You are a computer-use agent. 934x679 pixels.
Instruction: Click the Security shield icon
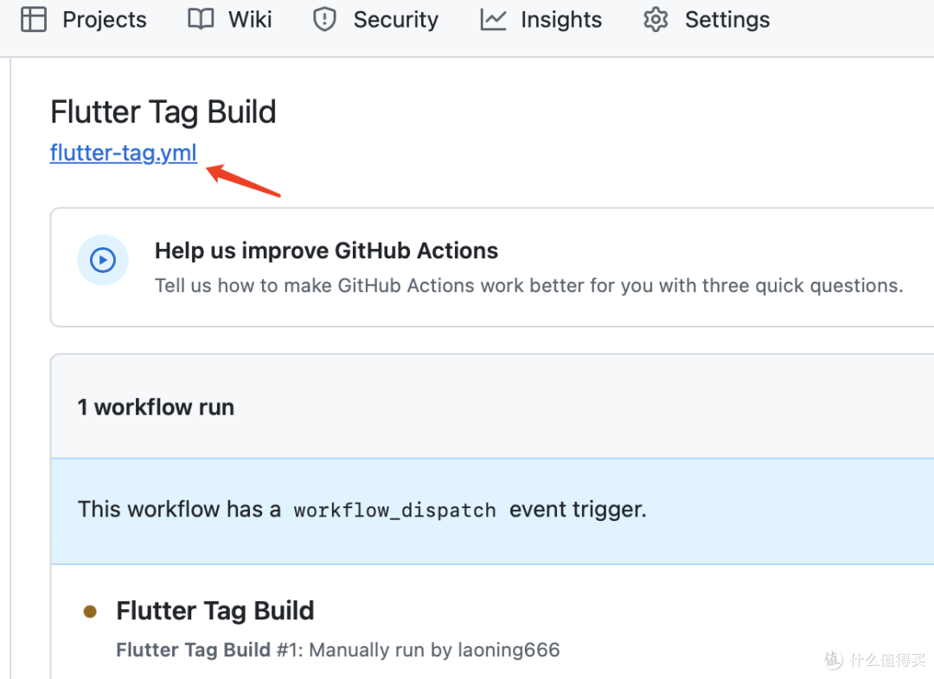point(324,19)
